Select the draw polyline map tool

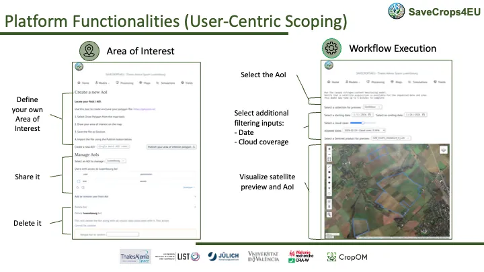click(329, 167)
